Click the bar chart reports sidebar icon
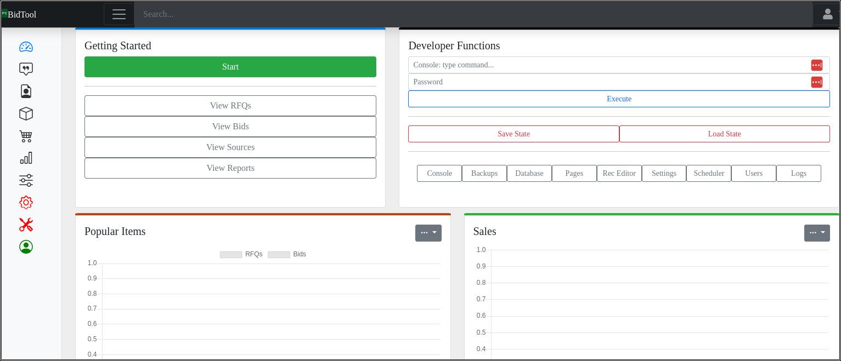This screenshot has height=361, width=841. [x=26, y=158]
